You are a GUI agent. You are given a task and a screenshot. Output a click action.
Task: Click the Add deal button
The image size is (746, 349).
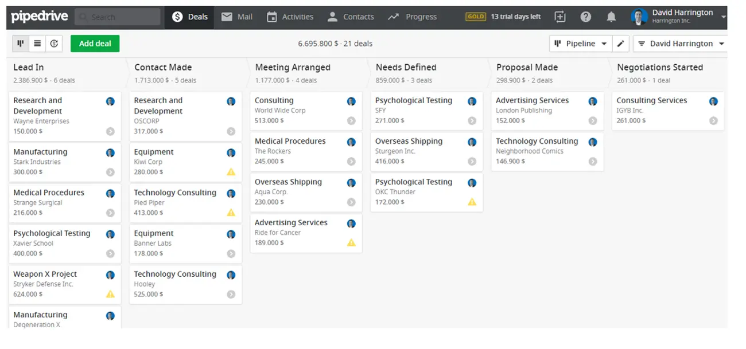pyautogui.click(x=95, y=44)
